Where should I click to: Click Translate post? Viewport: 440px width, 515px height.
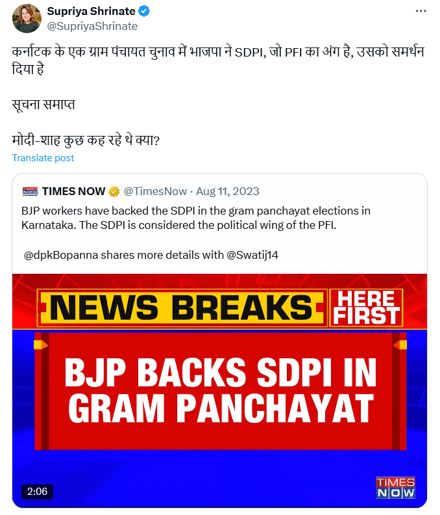click(43, 158)
